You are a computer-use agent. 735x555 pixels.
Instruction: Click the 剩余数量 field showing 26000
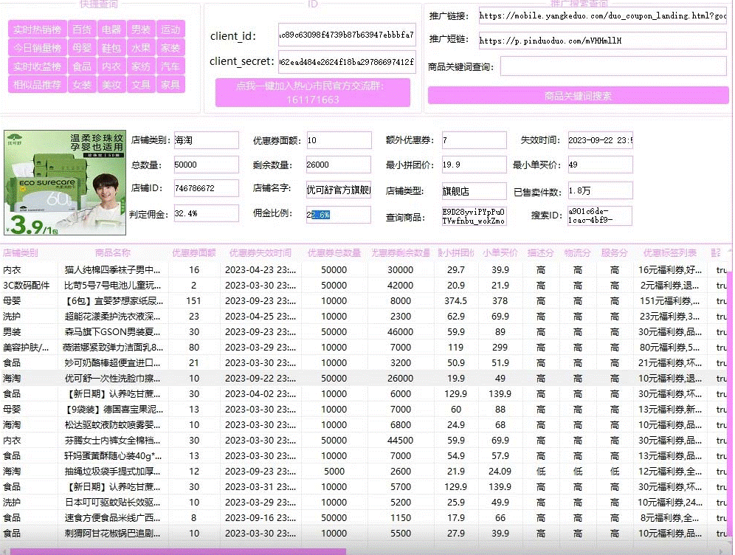[x=339, y=165]
